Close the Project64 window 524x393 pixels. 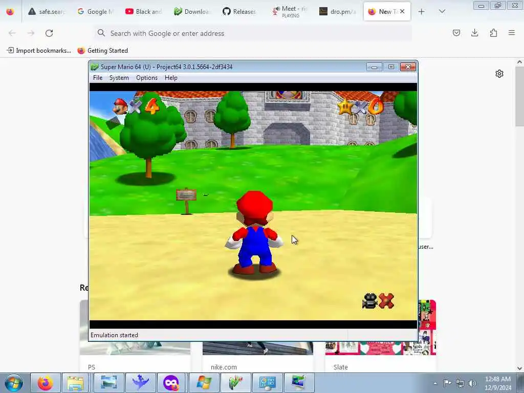408,67
